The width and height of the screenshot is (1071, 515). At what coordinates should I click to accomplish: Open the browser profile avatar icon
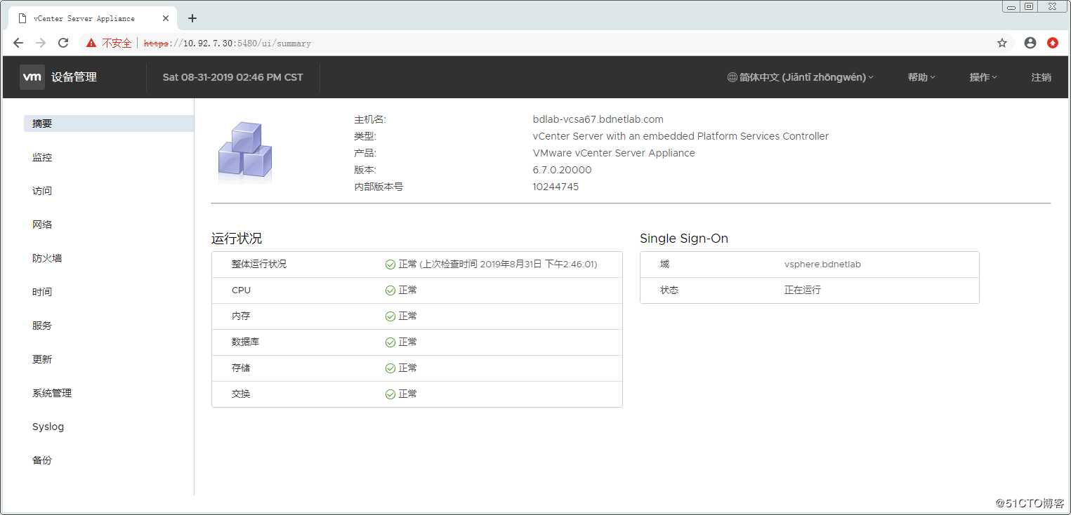[1030, 43]
